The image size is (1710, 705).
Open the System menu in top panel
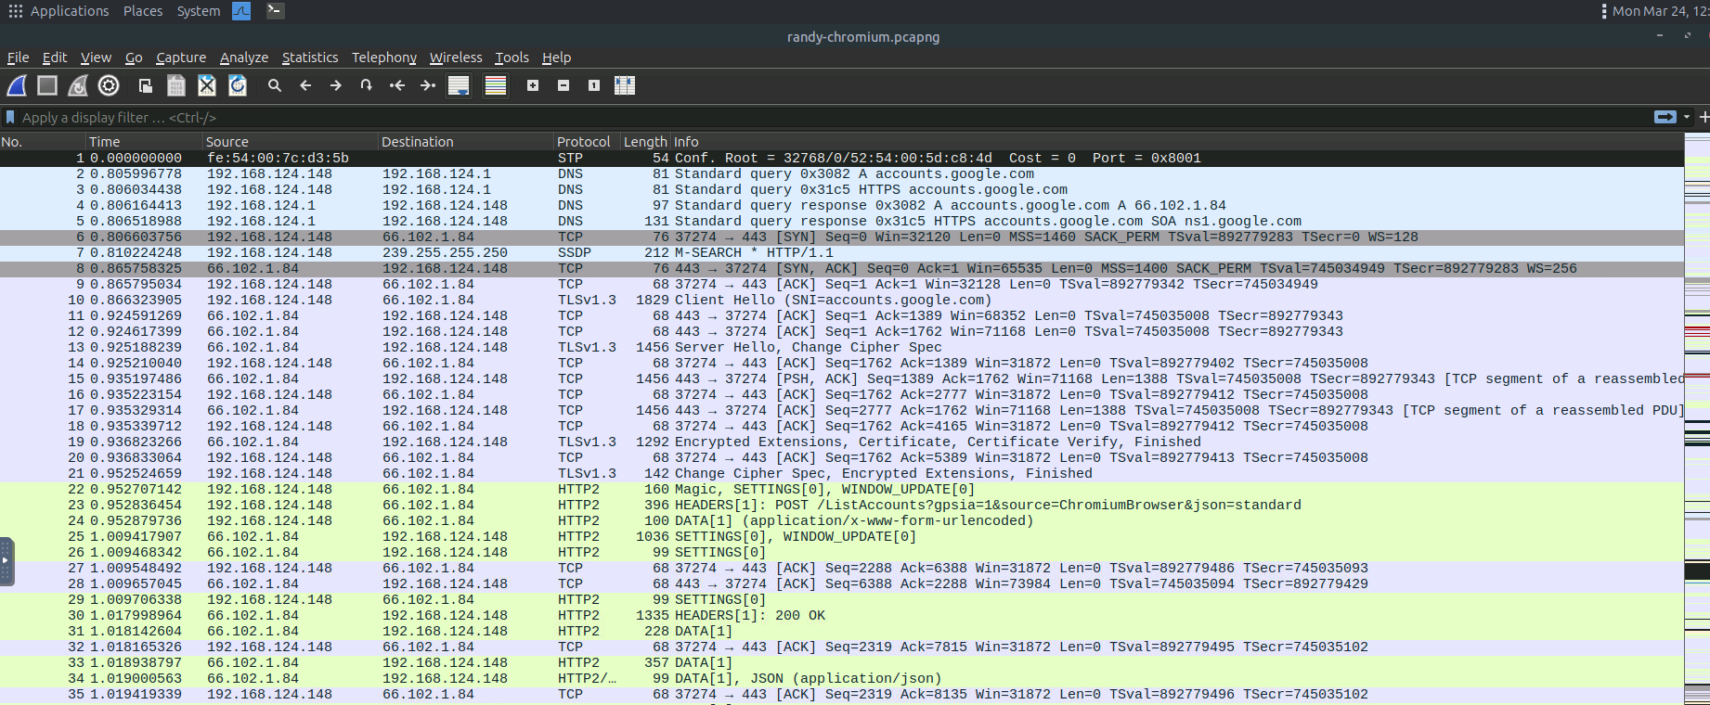199,11
